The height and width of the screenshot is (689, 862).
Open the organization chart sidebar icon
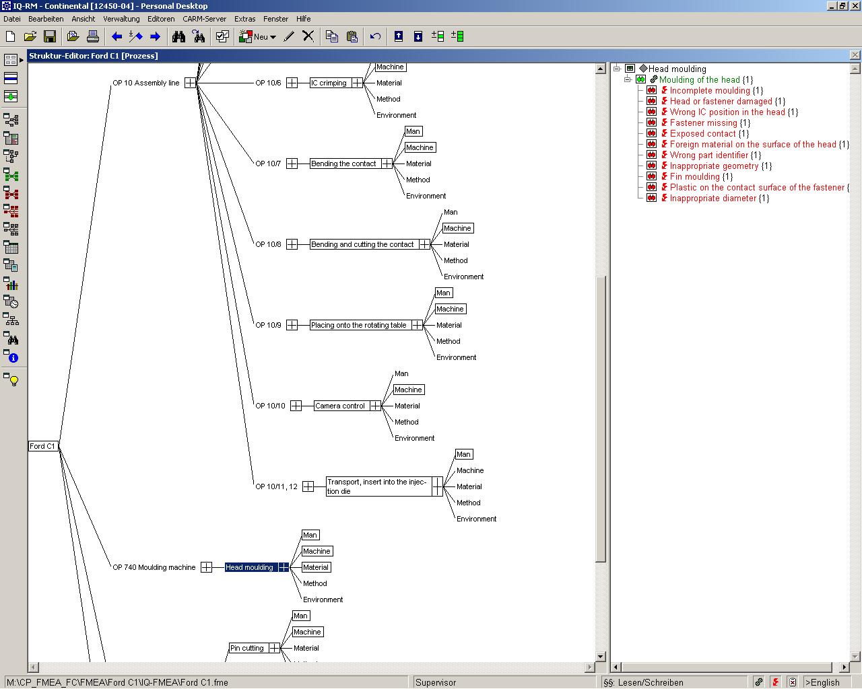(x=11, y=320)
